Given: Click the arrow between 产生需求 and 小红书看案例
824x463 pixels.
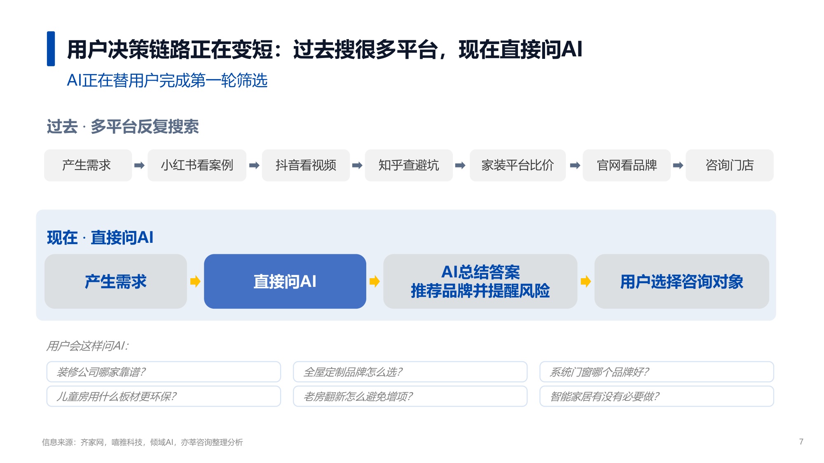Looking at the screenshot, I should (x=139, y=165).
